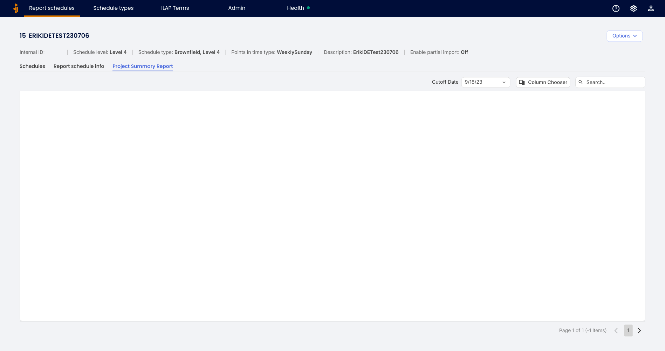Viewport: 665px width, 351px height.
Task: Go to the previous page arrow
Action: pyautogui.click(x=616, y=330)
